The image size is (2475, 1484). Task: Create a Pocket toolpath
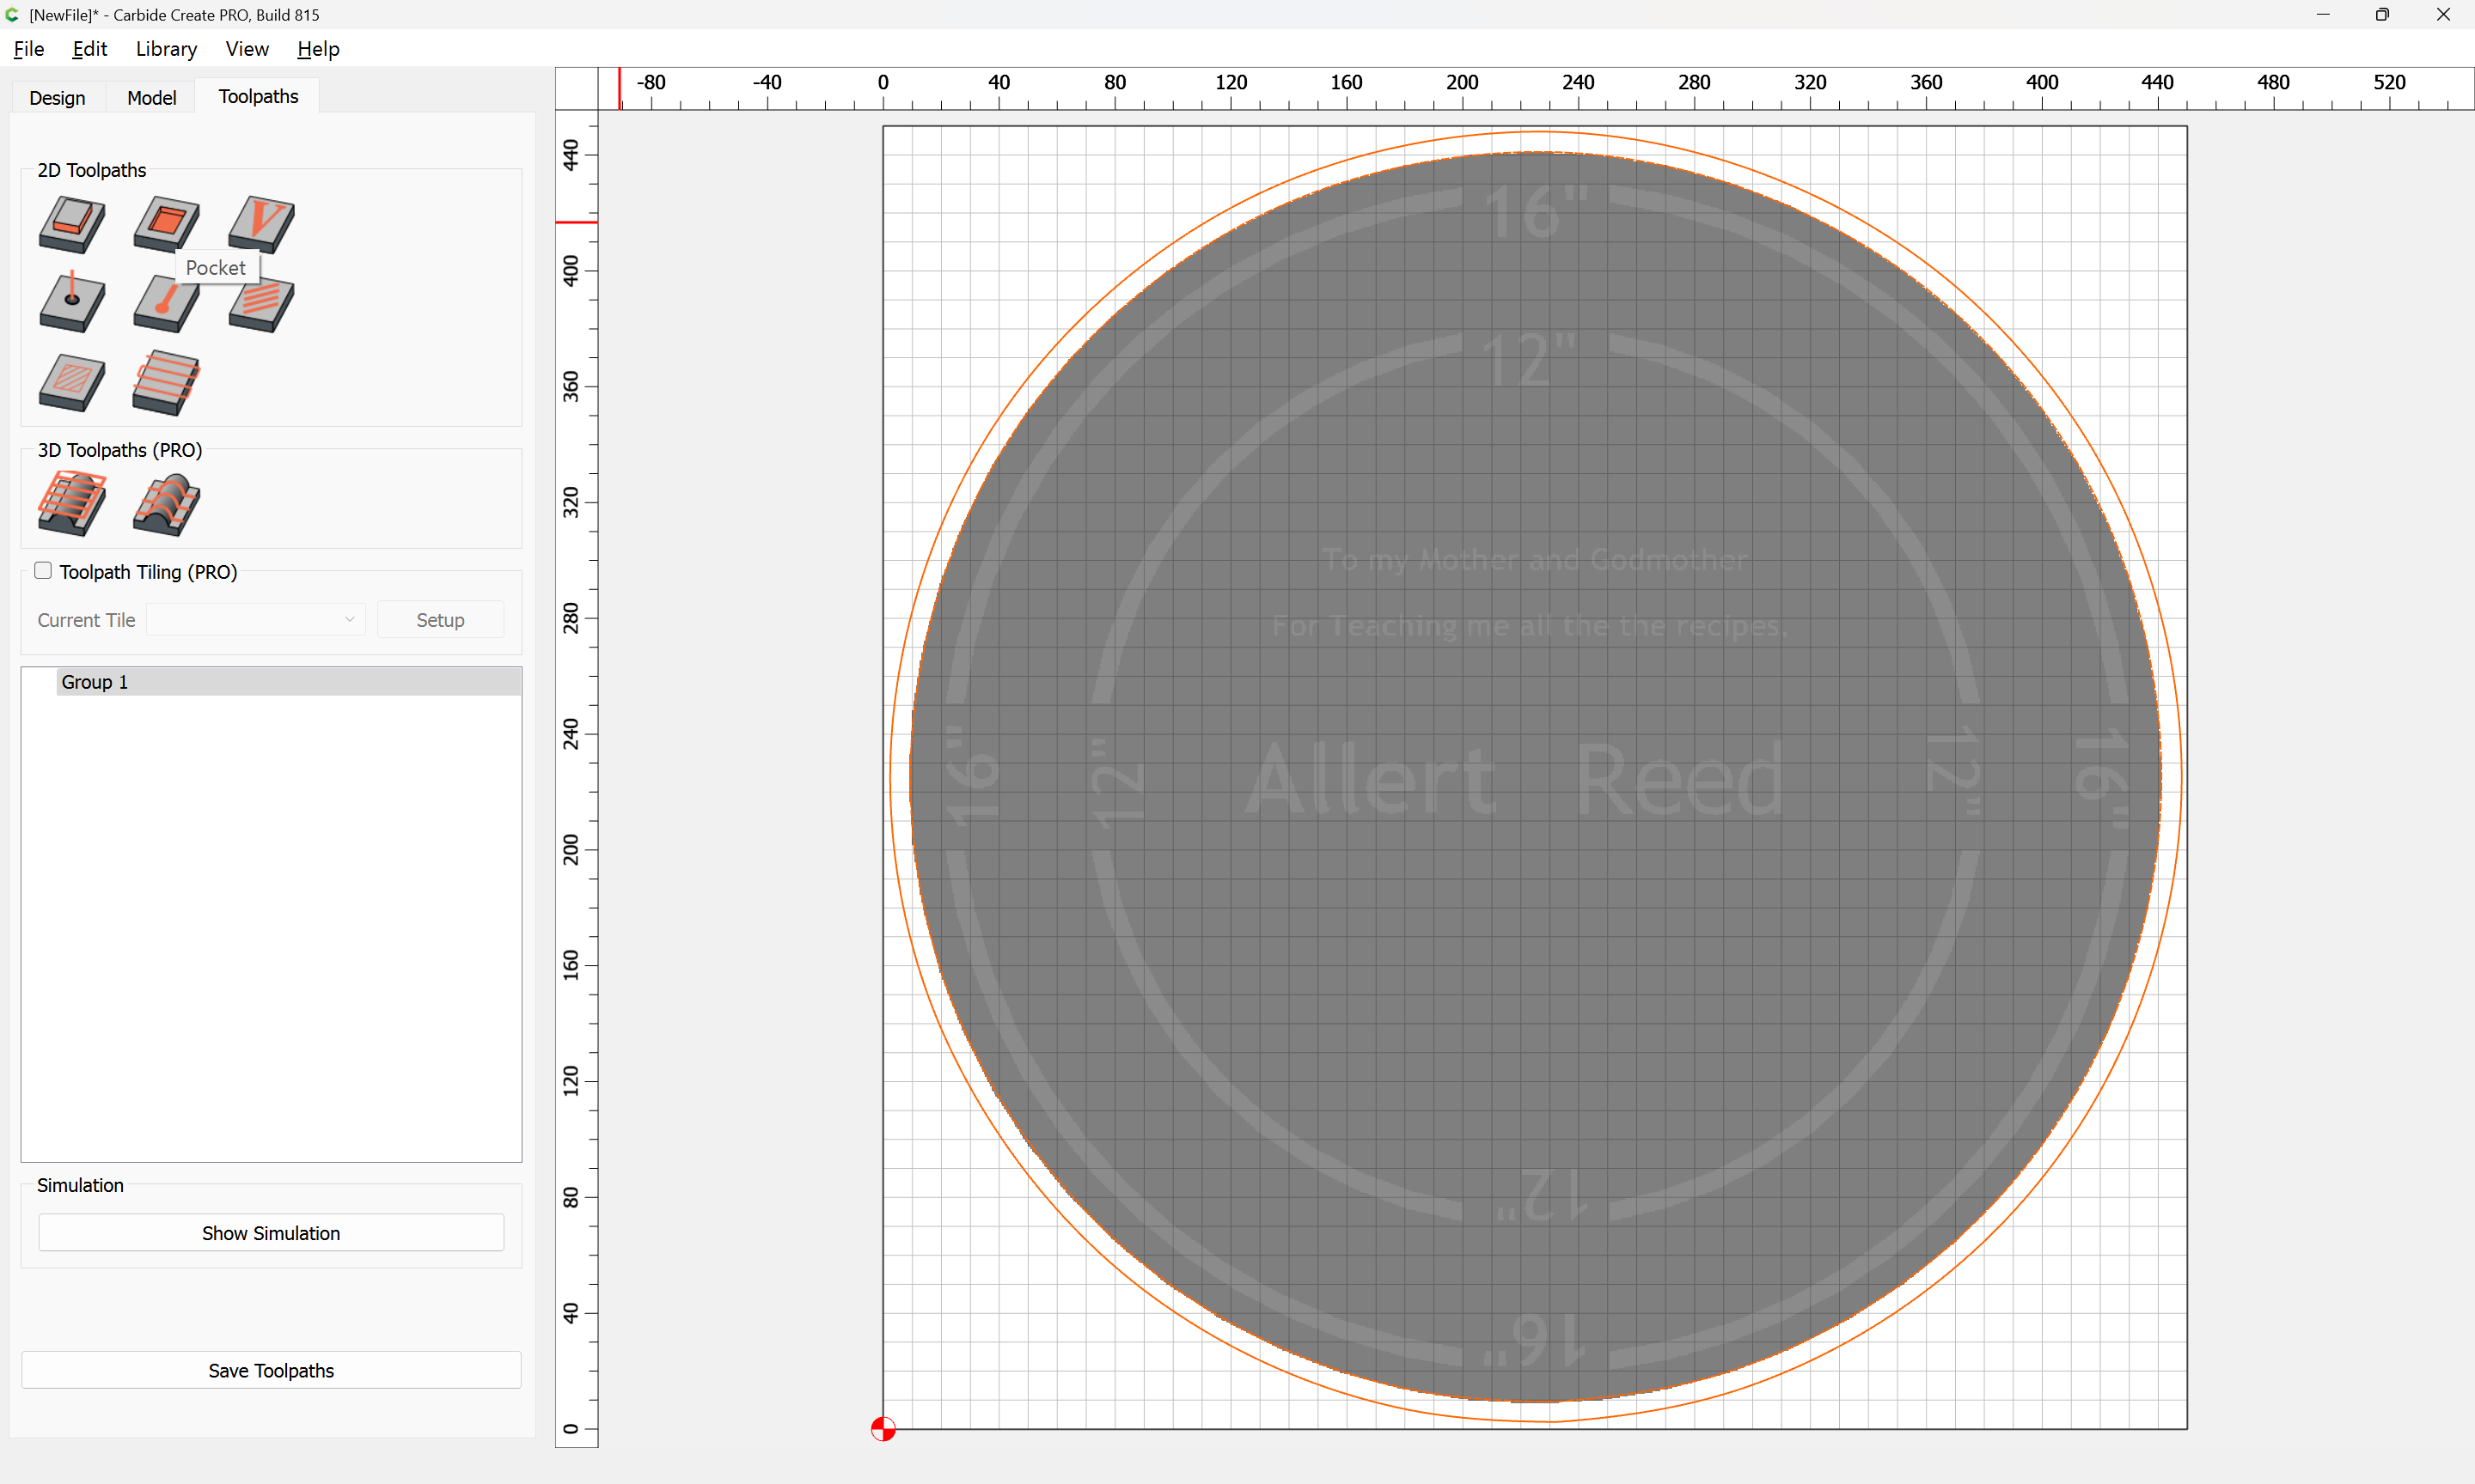166,224
